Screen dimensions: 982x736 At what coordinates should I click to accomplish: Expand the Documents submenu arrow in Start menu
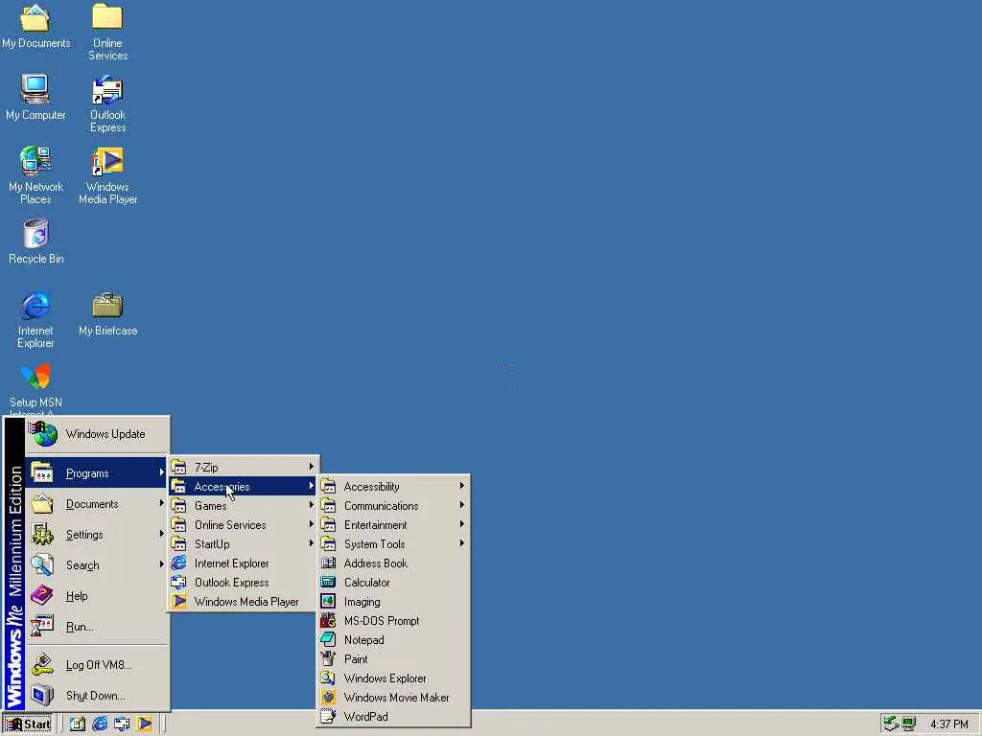[x=161, y=503]
